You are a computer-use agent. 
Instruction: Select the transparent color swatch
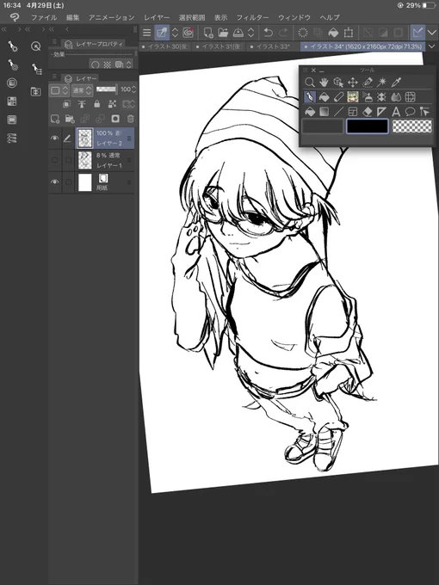412,126
